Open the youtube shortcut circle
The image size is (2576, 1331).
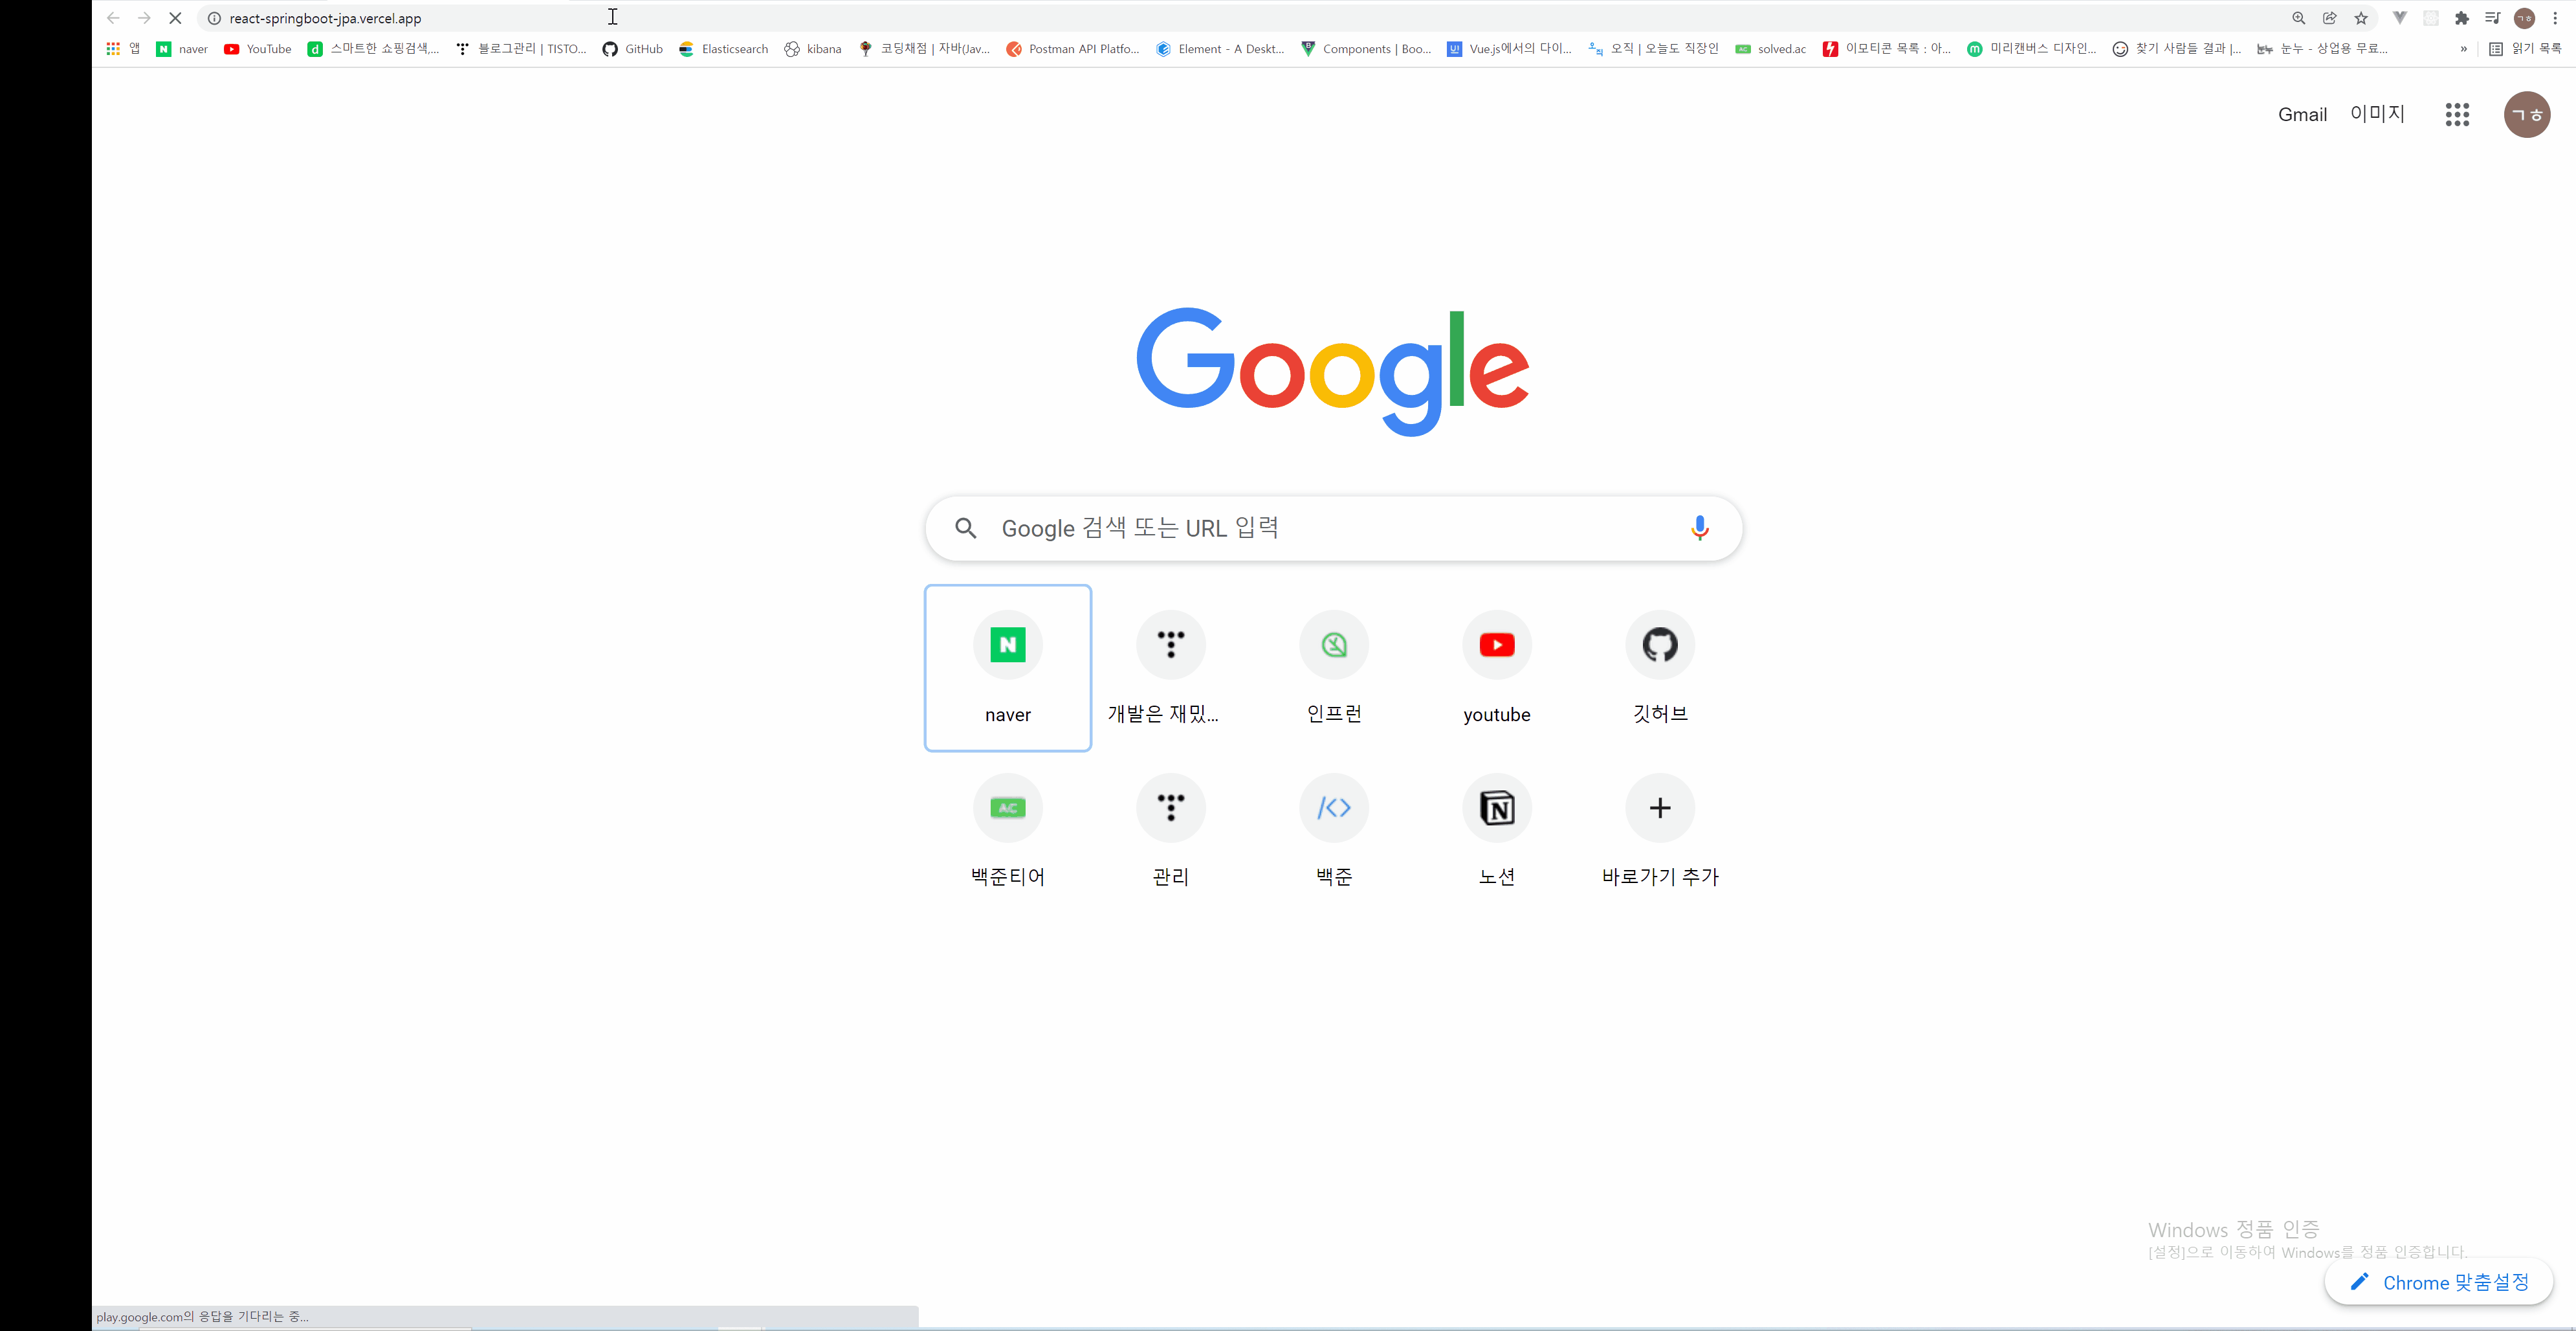point(1496,645)
